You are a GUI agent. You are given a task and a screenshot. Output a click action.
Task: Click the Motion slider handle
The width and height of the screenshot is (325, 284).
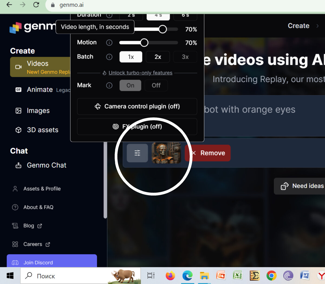pyautogui.click(x=144, y=43)
